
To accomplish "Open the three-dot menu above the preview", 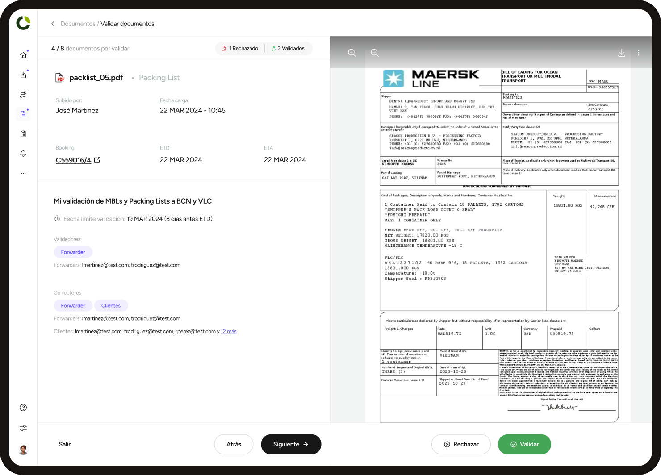I will [x=639, y=53].
